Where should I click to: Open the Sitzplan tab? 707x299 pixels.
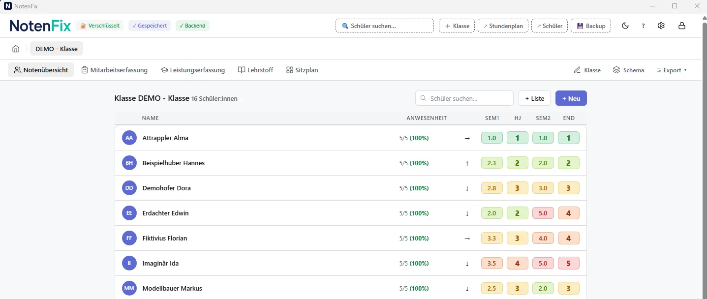tap(302, 70)
